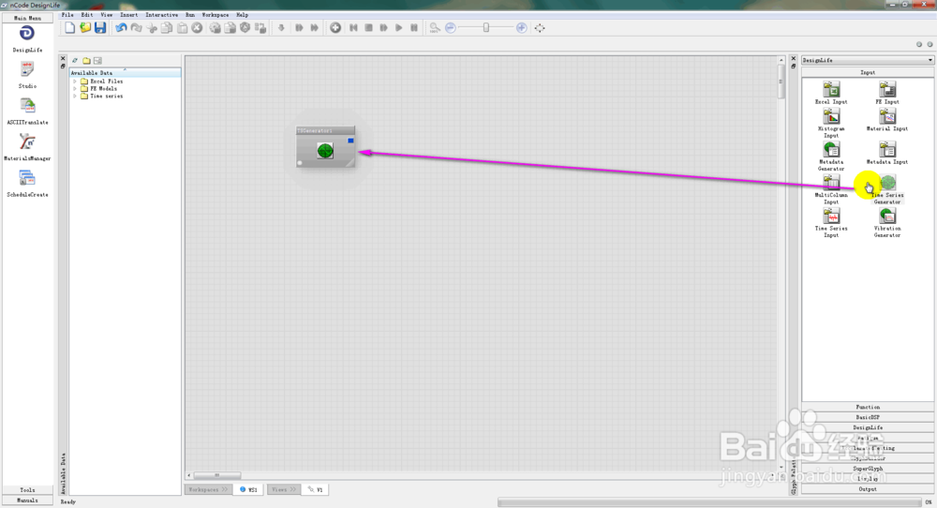
Task: Click the toolbar Pause button
Action: [414, 28]
